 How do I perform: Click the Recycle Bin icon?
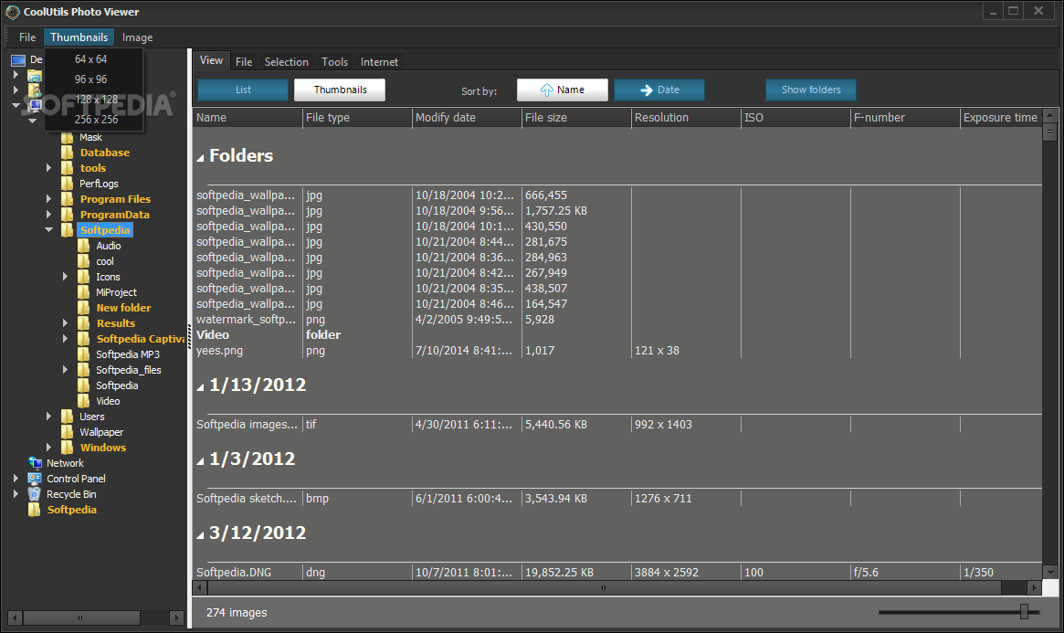point(35,494)
